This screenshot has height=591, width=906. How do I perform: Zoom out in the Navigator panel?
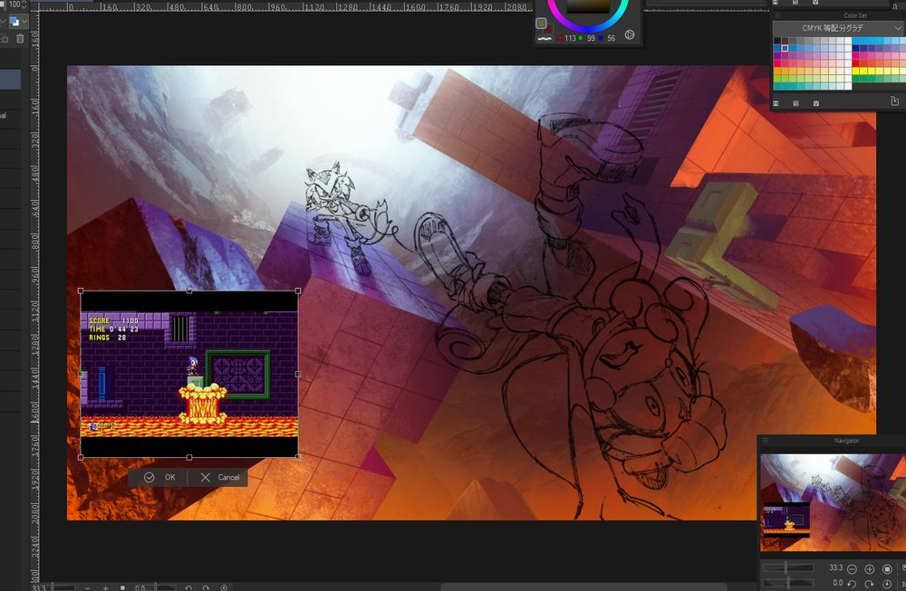click(852, 569)
